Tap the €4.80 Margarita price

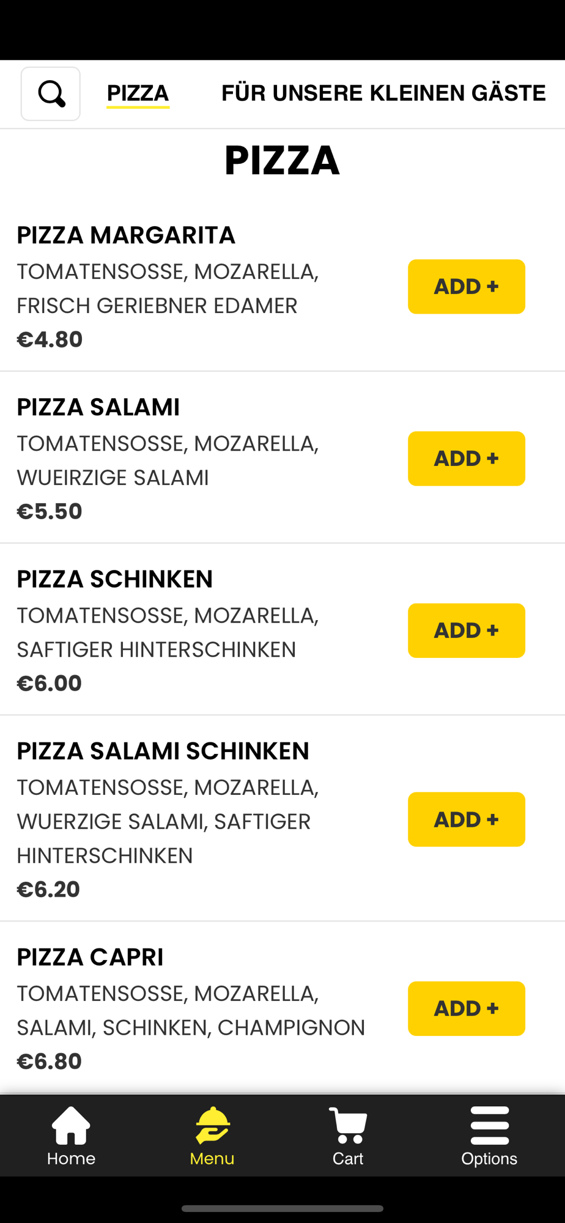pyautogui.click(x=50, y=339)
